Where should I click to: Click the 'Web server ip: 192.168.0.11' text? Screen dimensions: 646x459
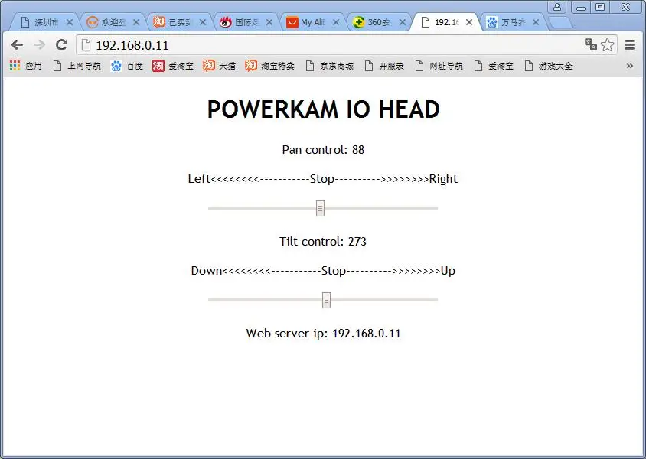click(323, 333)
